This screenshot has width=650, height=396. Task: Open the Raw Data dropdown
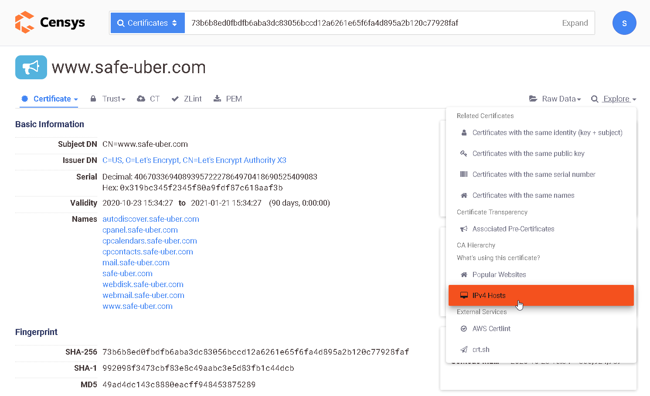pos(555,99)
